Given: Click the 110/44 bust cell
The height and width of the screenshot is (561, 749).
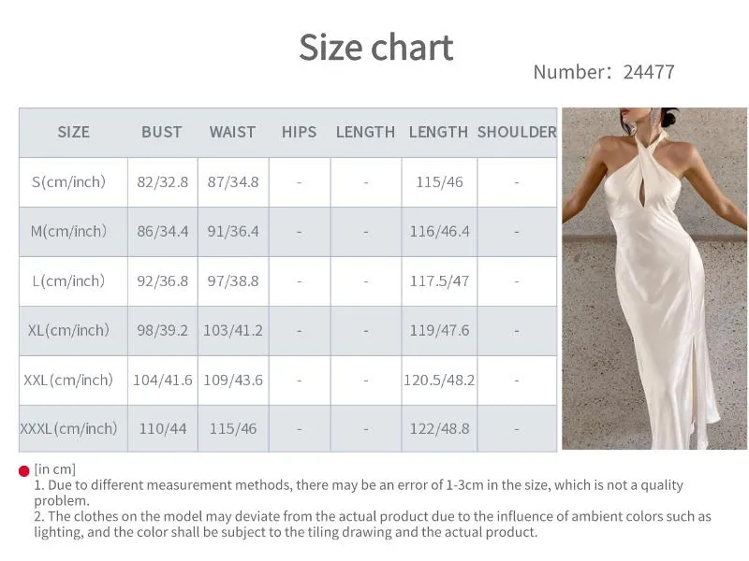Looking at the screenshot, I should (x=162, y=429).
